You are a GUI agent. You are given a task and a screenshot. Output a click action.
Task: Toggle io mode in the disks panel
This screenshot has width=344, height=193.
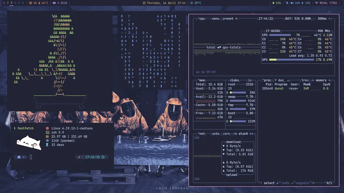[250, 80]
